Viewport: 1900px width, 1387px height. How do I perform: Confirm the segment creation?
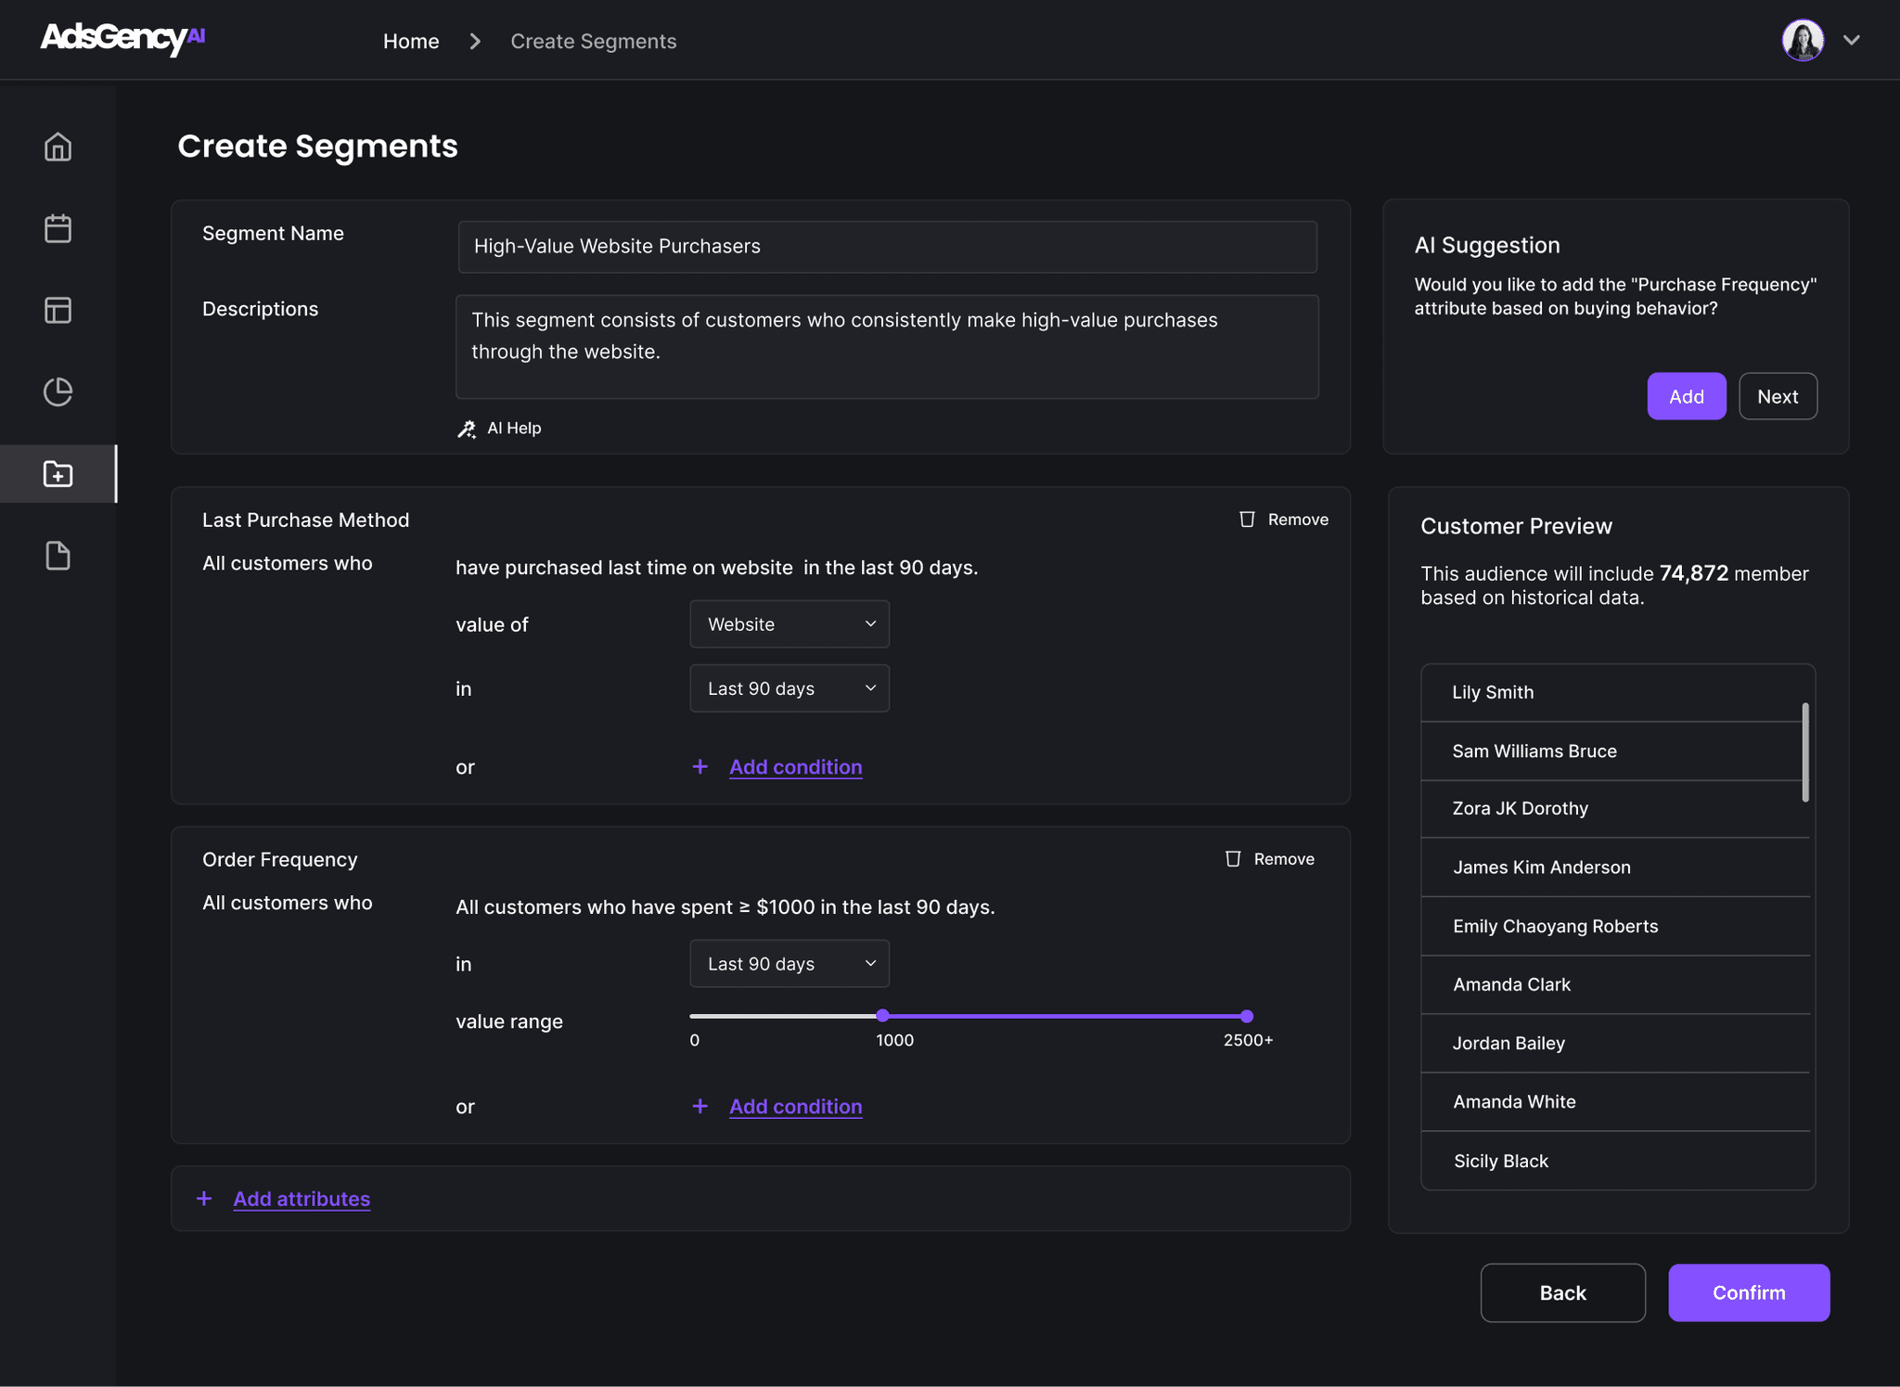[1749, 1292]
